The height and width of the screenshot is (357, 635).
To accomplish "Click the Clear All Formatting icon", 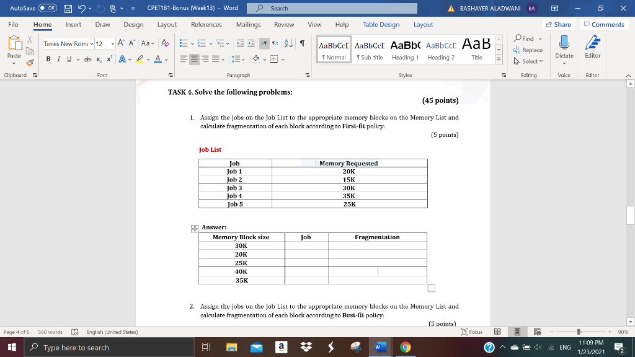I will click(x=164, y=43).
